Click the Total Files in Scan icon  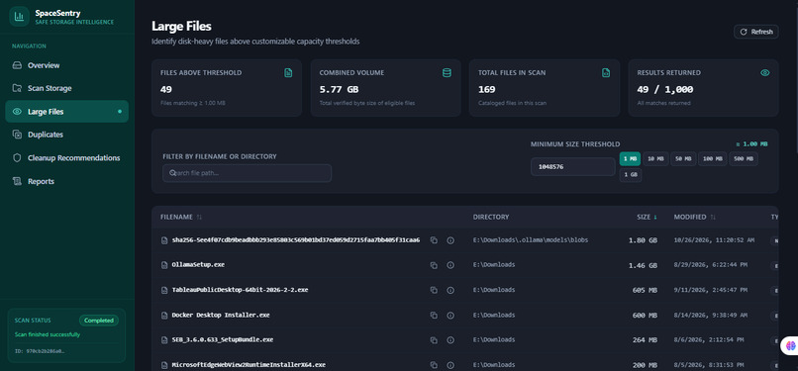pos(606,73)
